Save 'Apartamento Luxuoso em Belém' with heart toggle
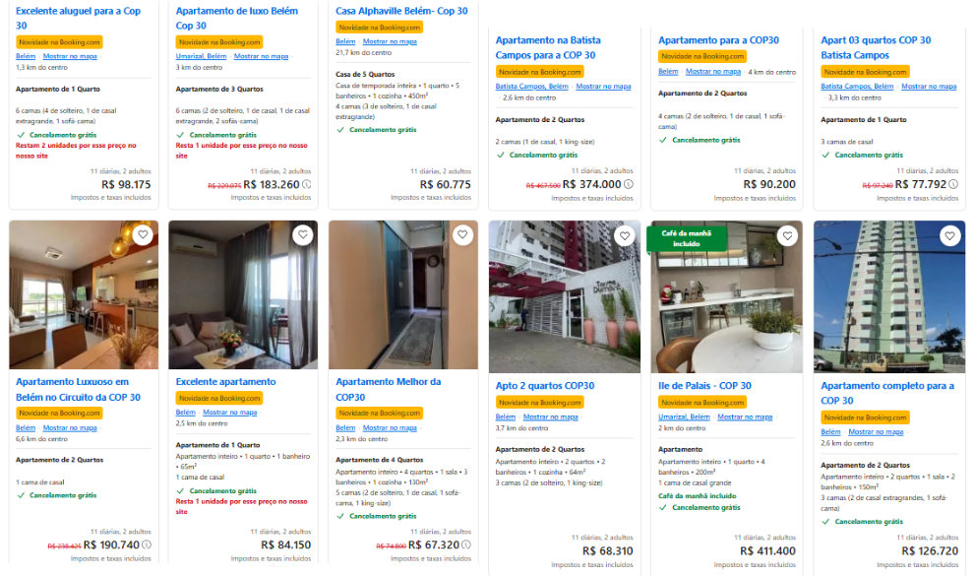The image size is (975, 576). click(x=142, y=235)
